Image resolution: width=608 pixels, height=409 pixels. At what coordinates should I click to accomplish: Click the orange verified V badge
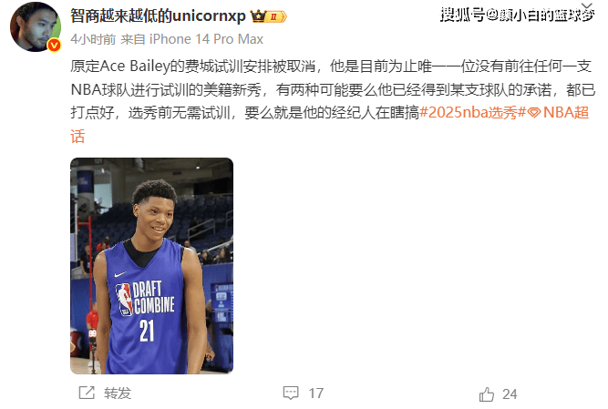[x=54, y=45]
